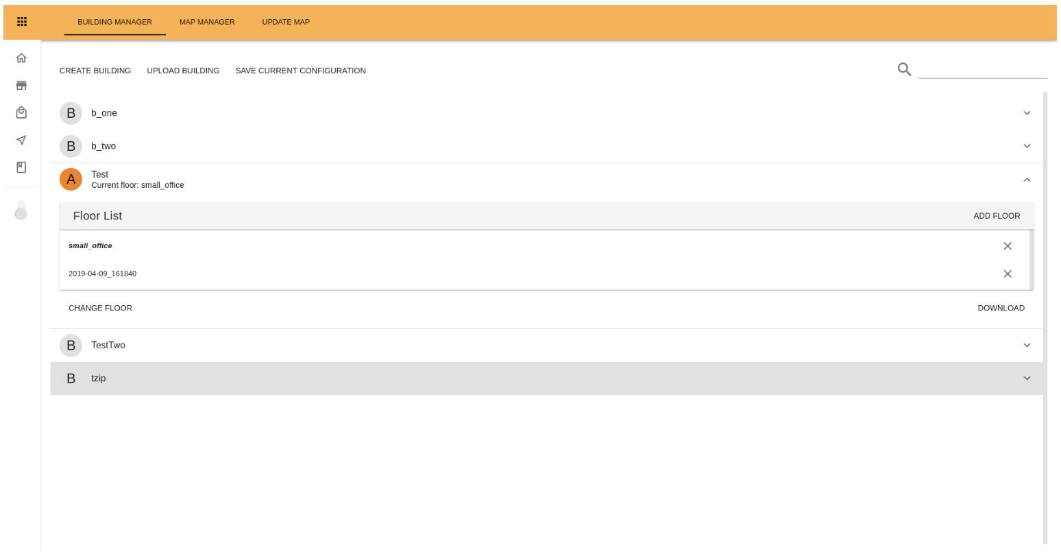Go to Home icon in sidebar
1061x556 pixels.
pyautogui.click(x=21, y=58)
